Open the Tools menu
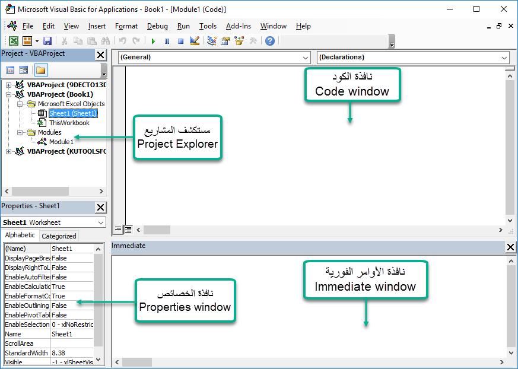This screenshot has height=369, width=518. 208,26
